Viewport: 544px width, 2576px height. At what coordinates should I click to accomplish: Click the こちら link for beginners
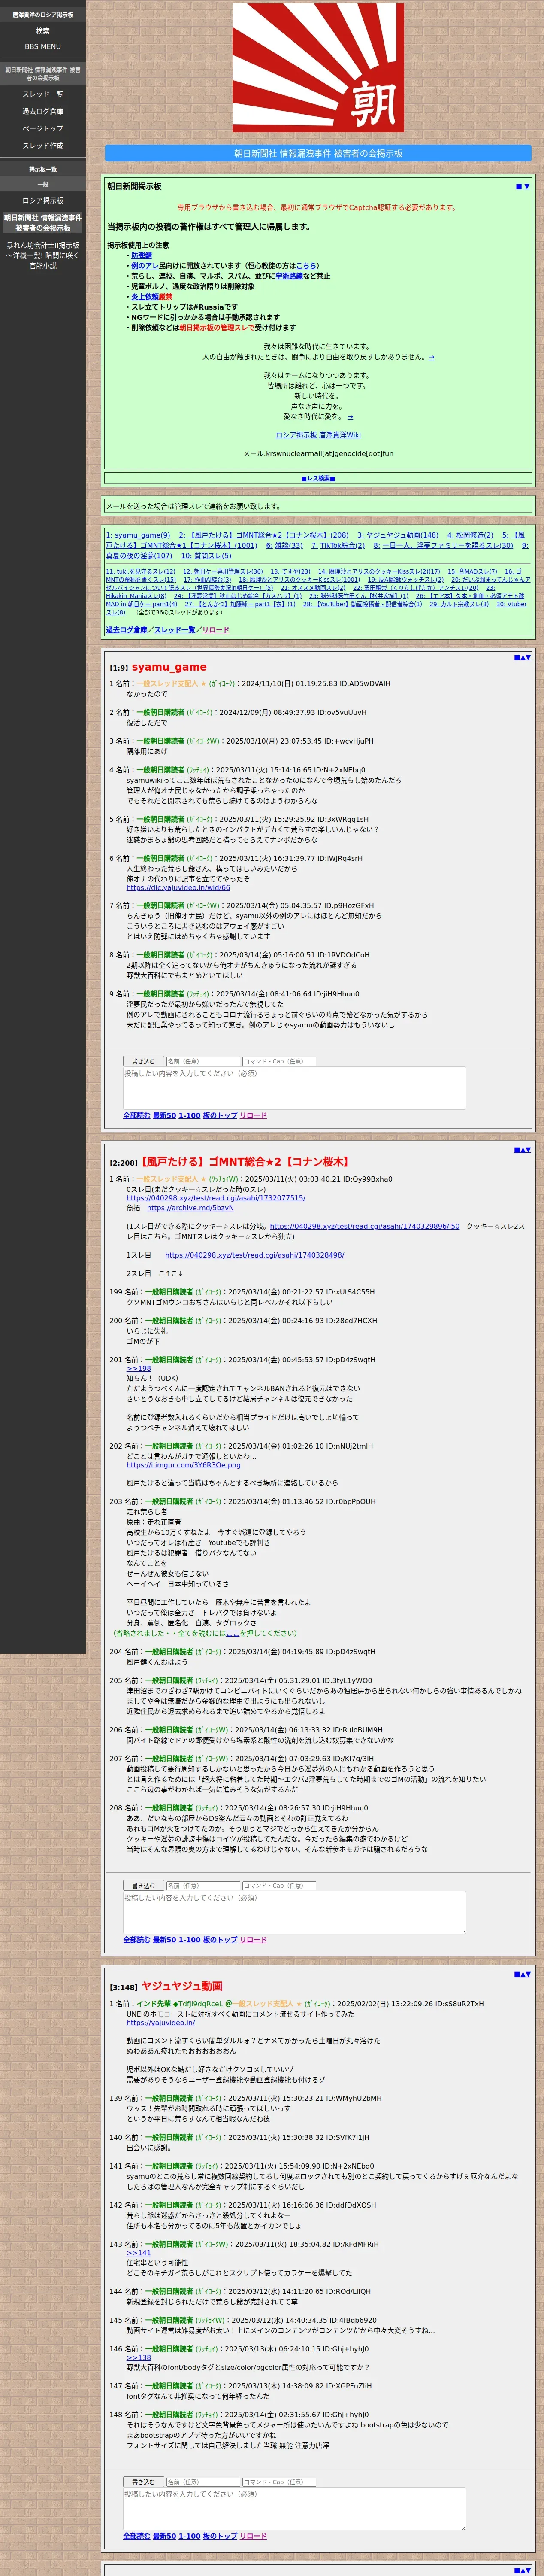[305, 266]
